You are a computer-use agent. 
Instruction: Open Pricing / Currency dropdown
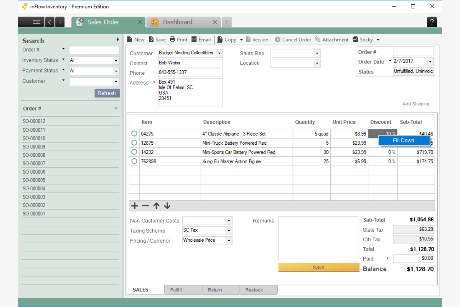pyautogui.click(x=229, y=240)
